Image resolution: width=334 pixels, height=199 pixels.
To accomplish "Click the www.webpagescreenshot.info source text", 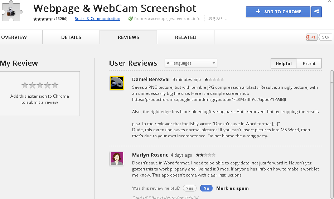I will pos(172,19).
